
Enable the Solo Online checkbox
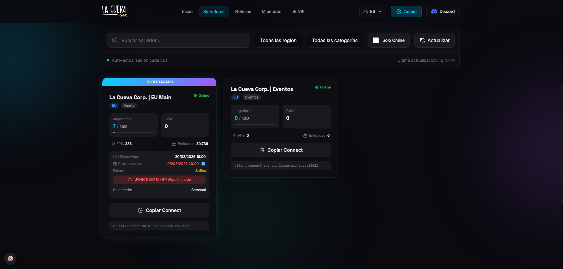click(376, 40)
